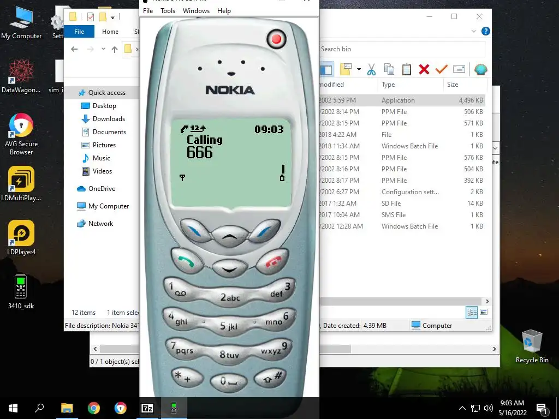This screenshot has height=419, width=559.
Task: Click the red end-call key on phone
Action: [272, 261]
